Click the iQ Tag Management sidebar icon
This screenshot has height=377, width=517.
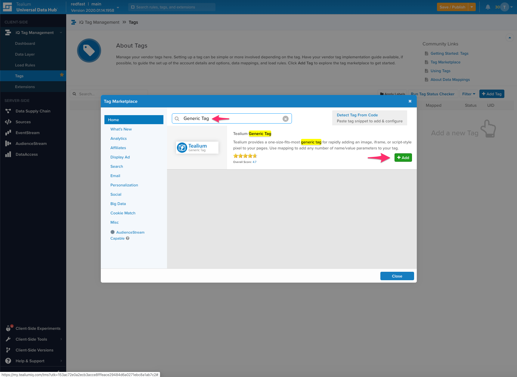[8, 32]
